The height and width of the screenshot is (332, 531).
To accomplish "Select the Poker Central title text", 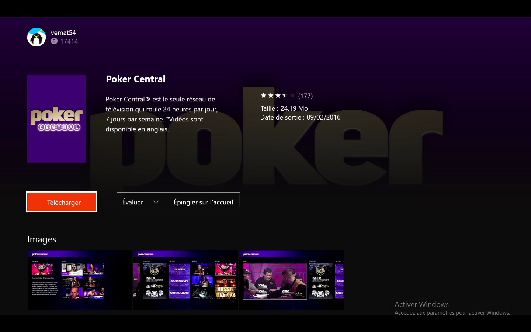I will point(136,79).
